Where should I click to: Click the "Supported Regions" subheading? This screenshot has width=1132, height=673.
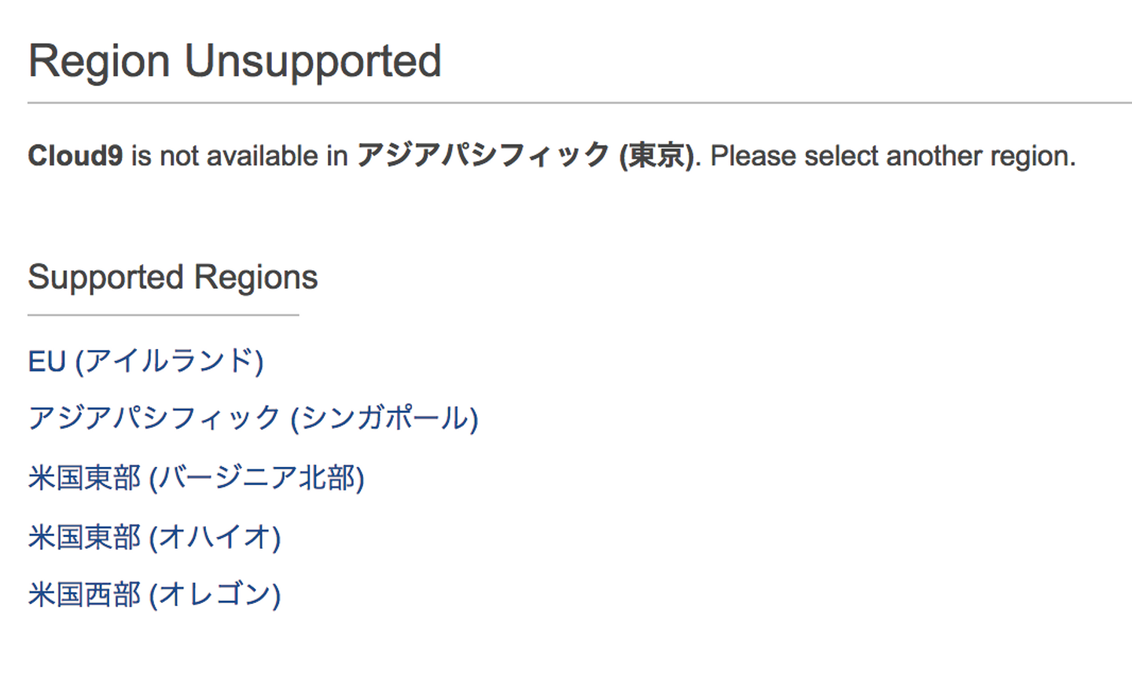click(172, 278)
